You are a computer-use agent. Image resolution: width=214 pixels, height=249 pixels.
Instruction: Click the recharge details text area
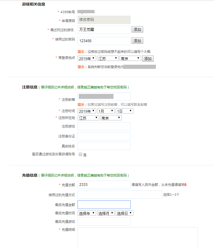coord(137,238)
